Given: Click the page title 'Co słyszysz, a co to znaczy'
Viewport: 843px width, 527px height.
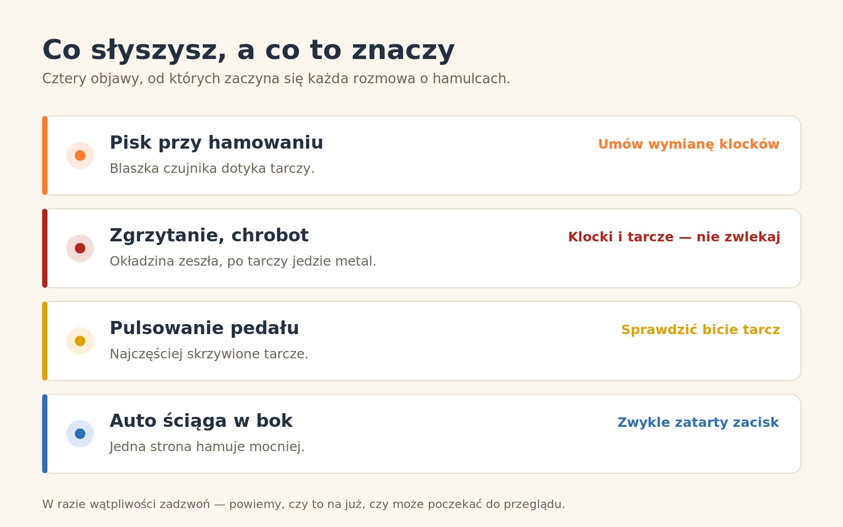Looking at the screenshot, I should tap(248, 51).
